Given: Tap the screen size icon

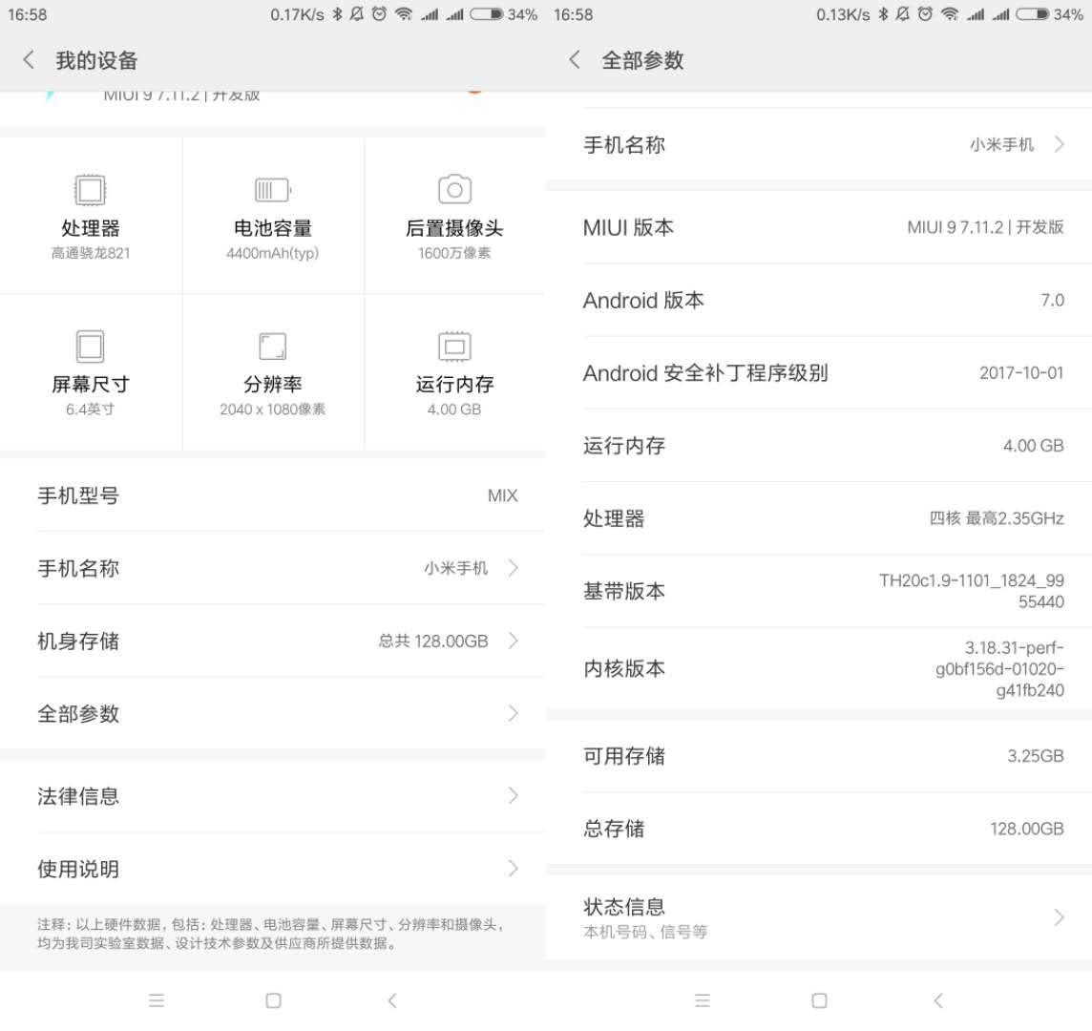Looking at the screenshot, I should 91,346.
